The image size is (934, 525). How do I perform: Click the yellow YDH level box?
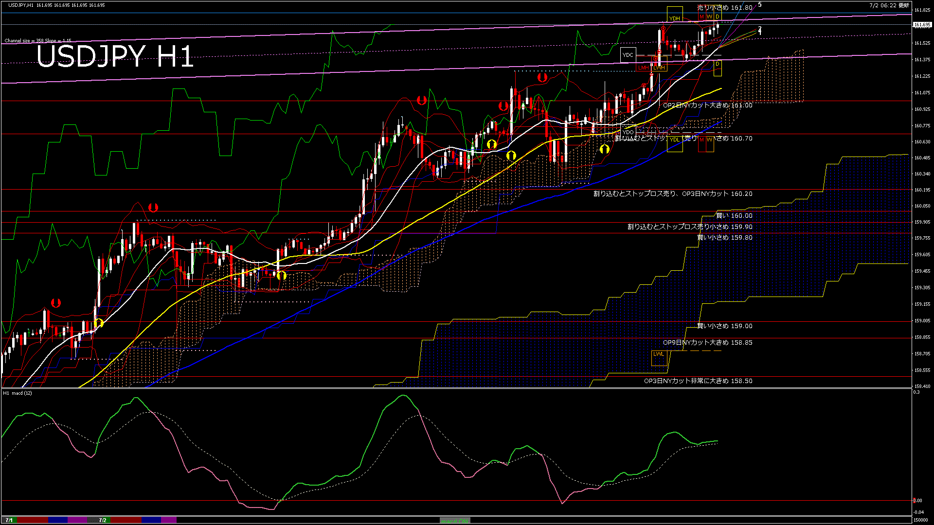coord(674,18)
